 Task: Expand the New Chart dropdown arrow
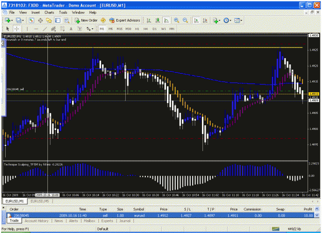12,21
